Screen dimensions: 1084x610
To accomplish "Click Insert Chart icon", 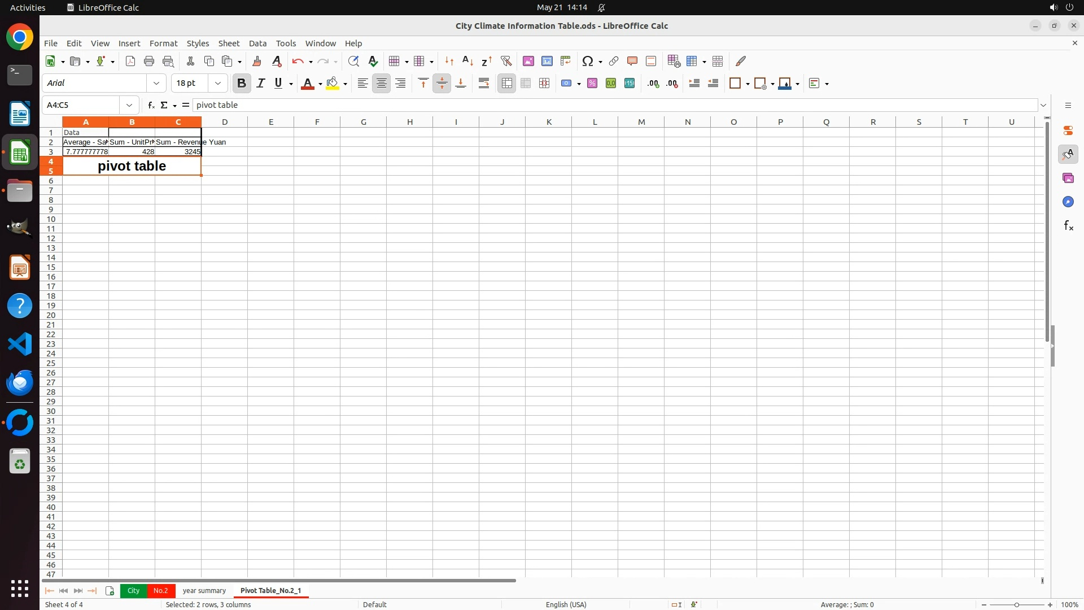I will [x=547, y=61].
